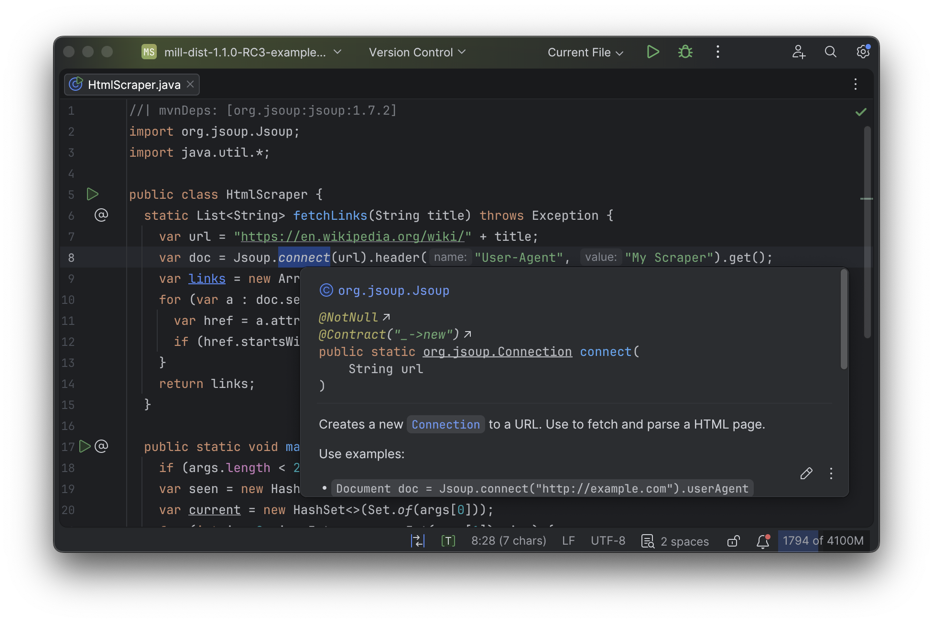
Task: Select the HtmlScraper.java editor tab
Action: click(x=134, y=85)
